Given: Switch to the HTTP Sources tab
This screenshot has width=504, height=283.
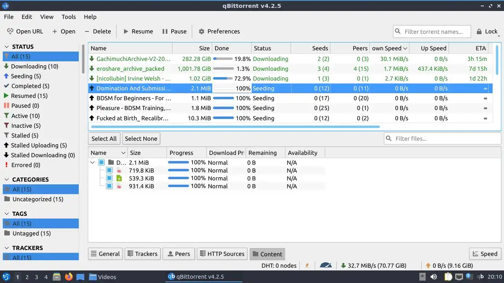Looking at the screenshot, I should (222, 254).
